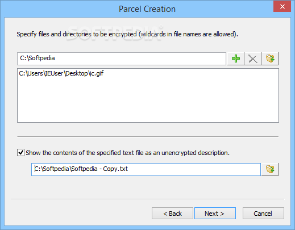Select C:\Users\IEUser\Desktop\jc.gif list entry
The height and width of the screenshot is (230, 295).
click(x=61, y=73)
